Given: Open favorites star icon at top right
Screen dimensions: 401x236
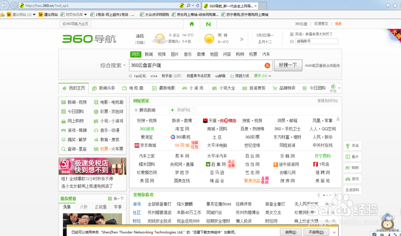Looking at the screenshot, I should coord(395,5).
